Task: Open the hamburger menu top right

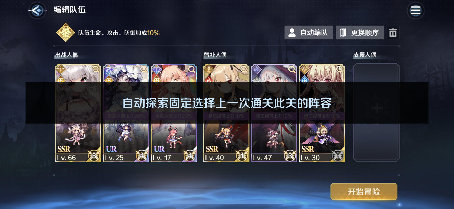Action: 416,10
